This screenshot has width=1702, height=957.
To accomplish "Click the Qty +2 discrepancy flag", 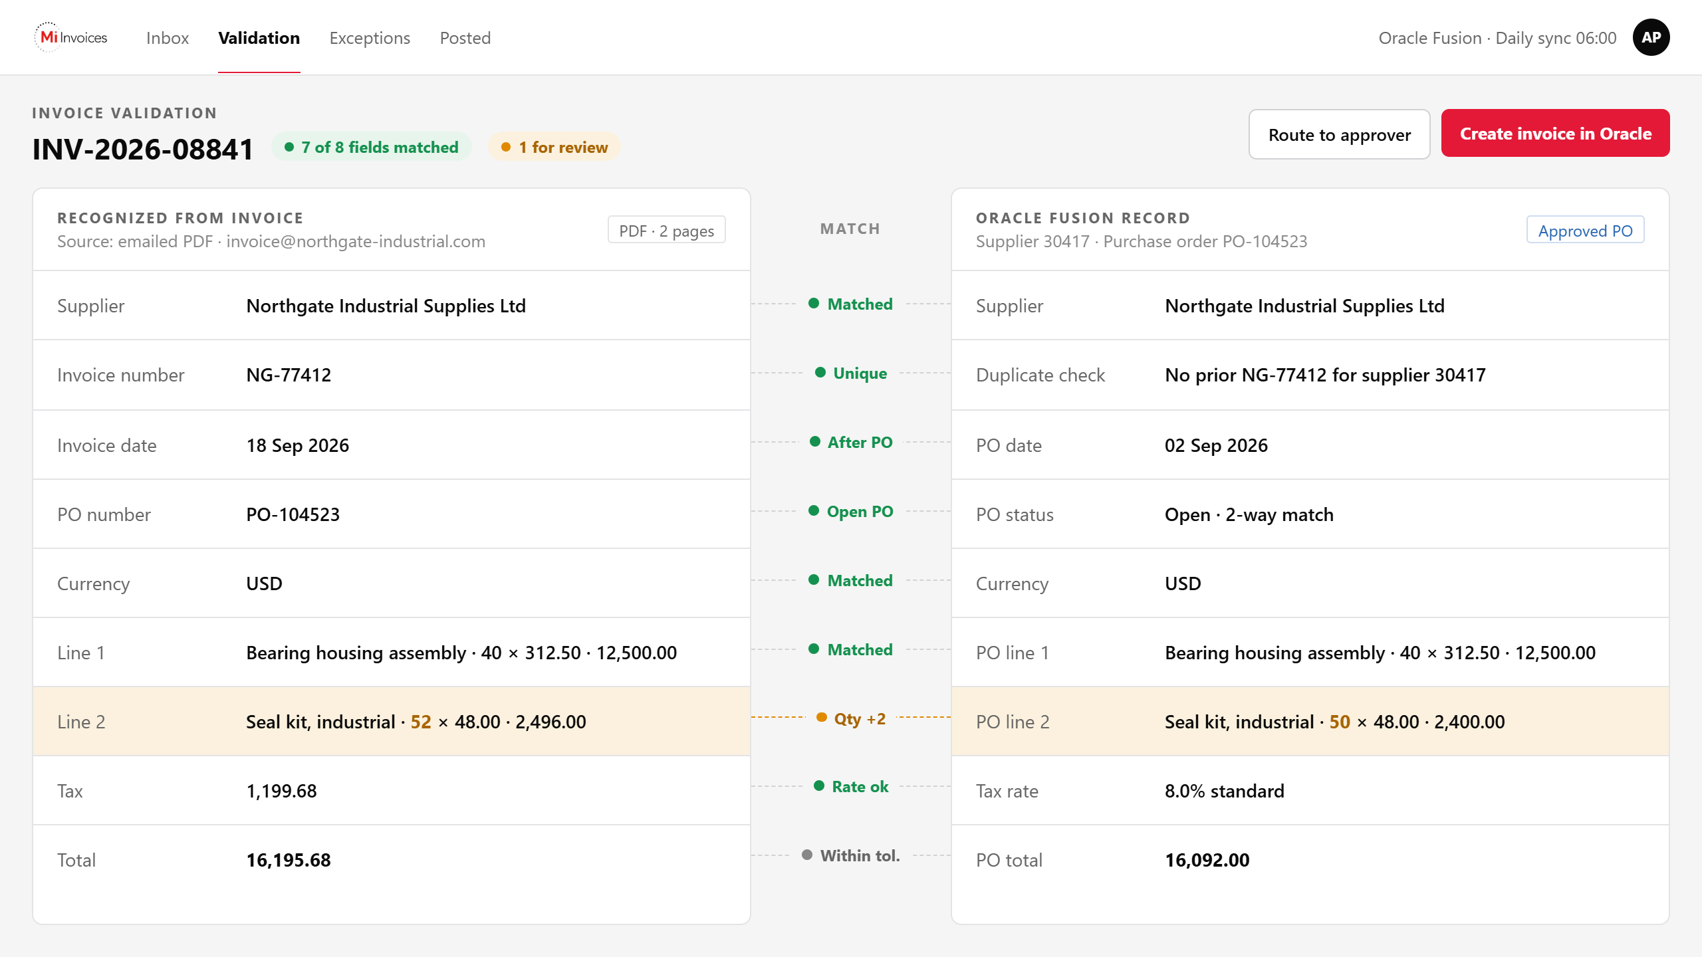I will pos(851,719).
